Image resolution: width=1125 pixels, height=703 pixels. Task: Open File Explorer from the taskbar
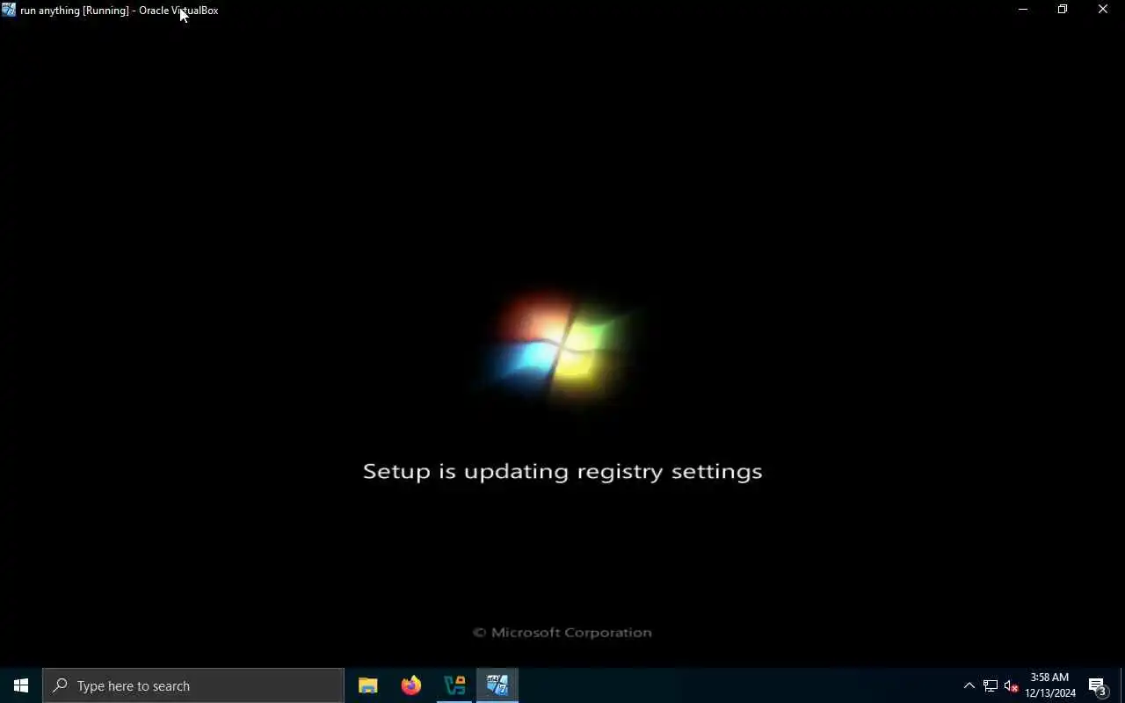point(367,685)
